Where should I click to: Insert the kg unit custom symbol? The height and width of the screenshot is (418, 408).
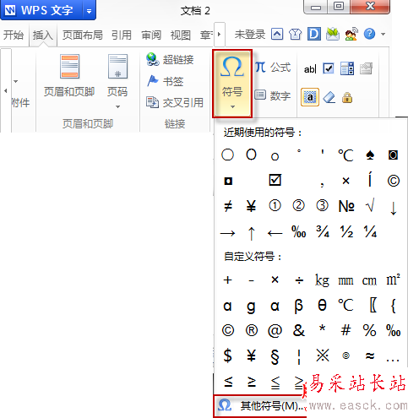(x=322, y=280)
